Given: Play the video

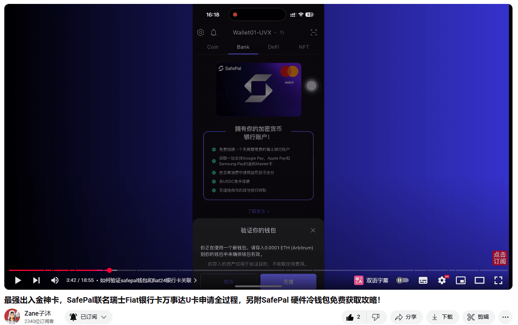Looking at the screenshot, I should coord(18,280).
